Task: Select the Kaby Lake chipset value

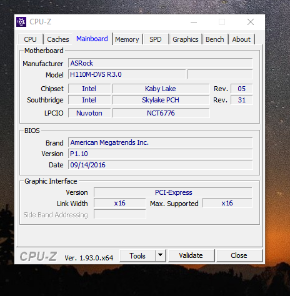Action: coord(161,89)
